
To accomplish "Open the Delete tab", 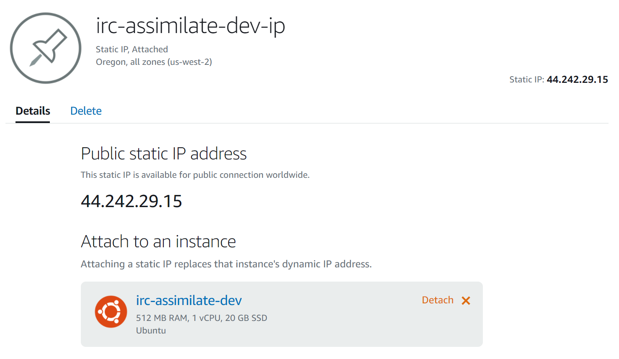I will pyautogui.click(x=86, y=111).
